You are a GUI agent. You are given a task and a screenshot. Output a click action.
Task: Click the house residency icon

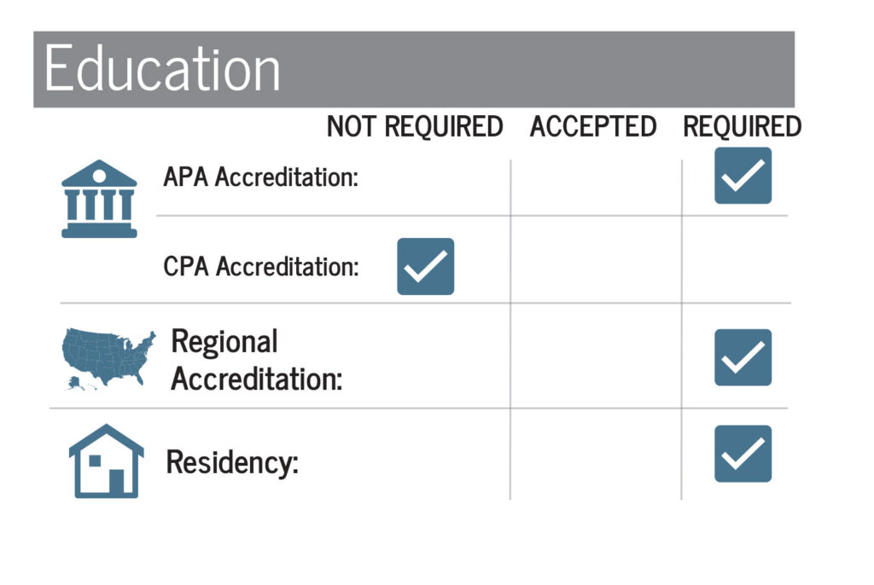(x=107, y=460)
